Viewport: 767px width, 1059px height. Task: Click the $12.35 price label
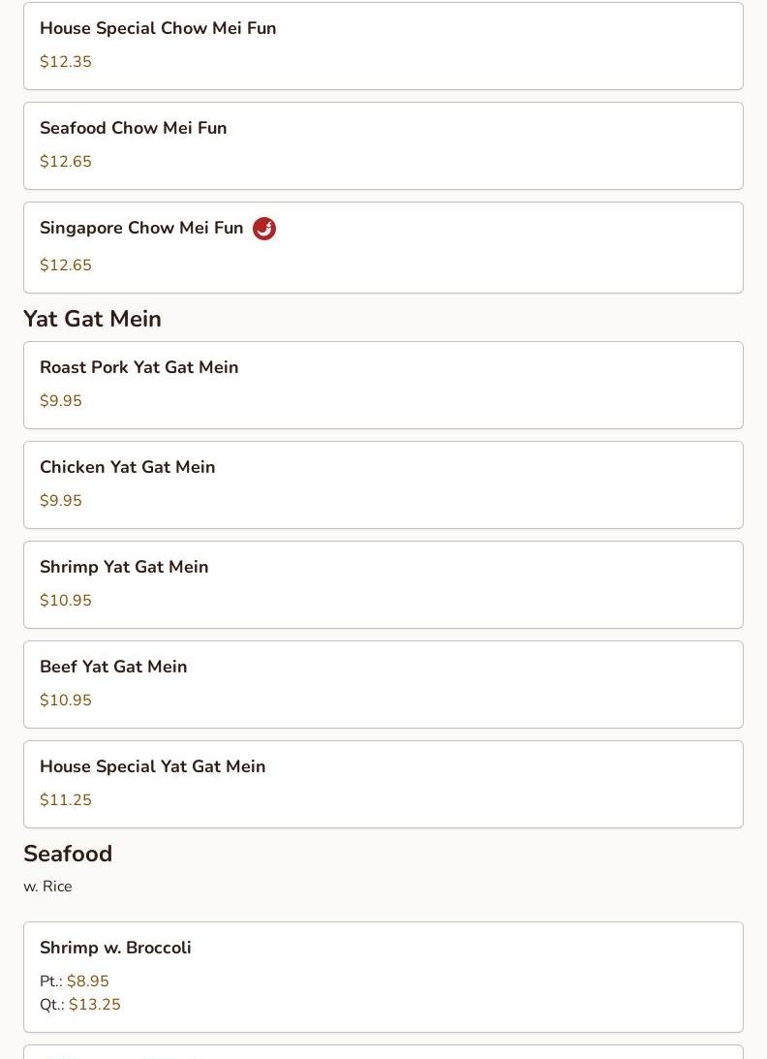click(x=66, y=62)
